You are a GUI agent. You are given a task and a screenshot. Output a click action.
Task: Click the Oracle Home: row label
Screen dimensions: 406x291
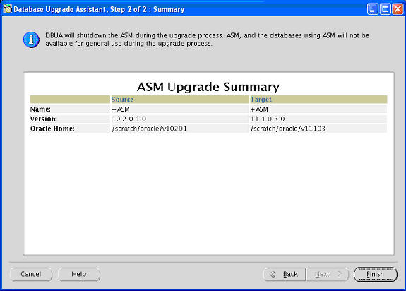point(52,129)
